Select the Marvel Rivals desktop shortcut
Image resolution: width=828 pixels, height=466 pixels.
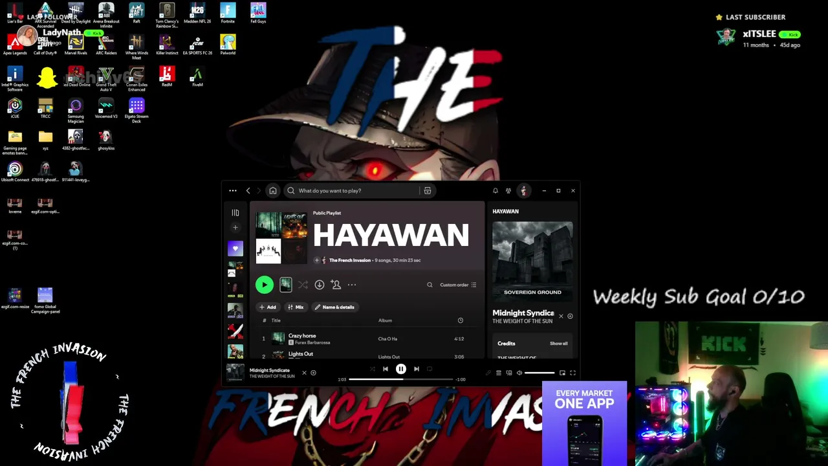(76, 45)
